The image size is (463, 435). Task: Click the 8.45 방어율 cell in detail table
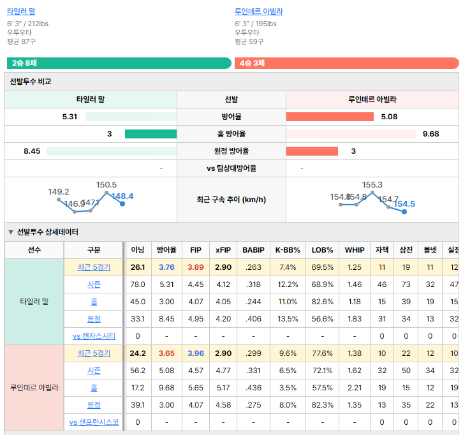click(166, 319)
